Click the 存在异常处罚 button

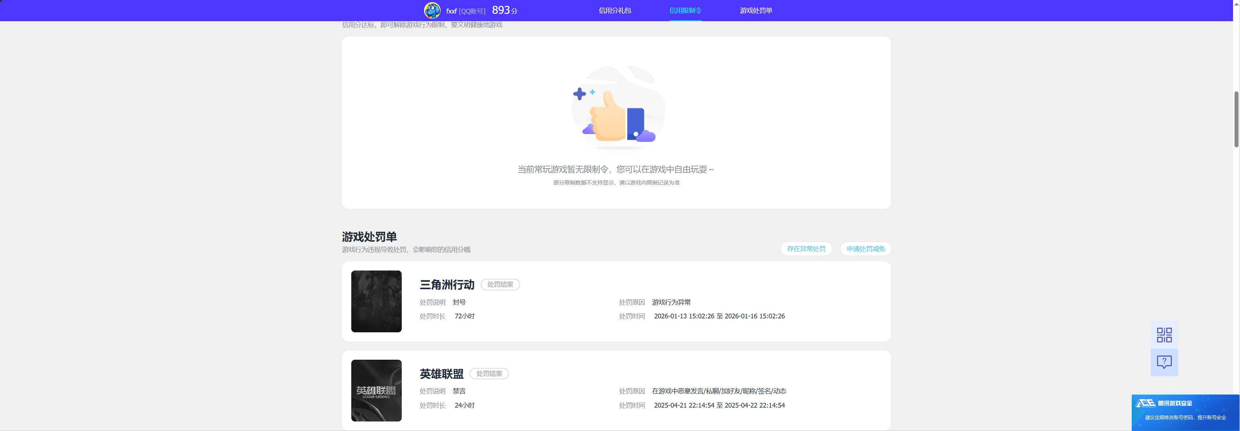tap(806, 249)
